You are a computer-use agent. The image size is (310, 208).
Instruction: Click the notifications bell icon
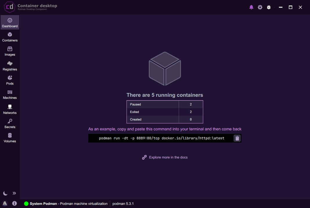pos(251,7)
